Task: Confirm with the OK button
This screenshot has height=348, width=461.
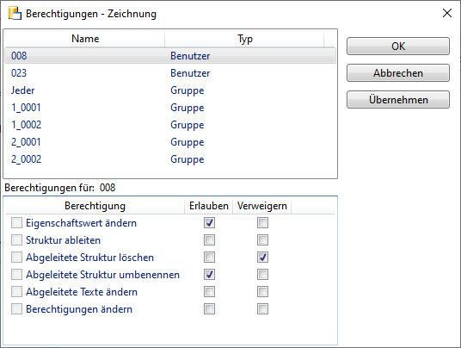Action: point(398,46)
